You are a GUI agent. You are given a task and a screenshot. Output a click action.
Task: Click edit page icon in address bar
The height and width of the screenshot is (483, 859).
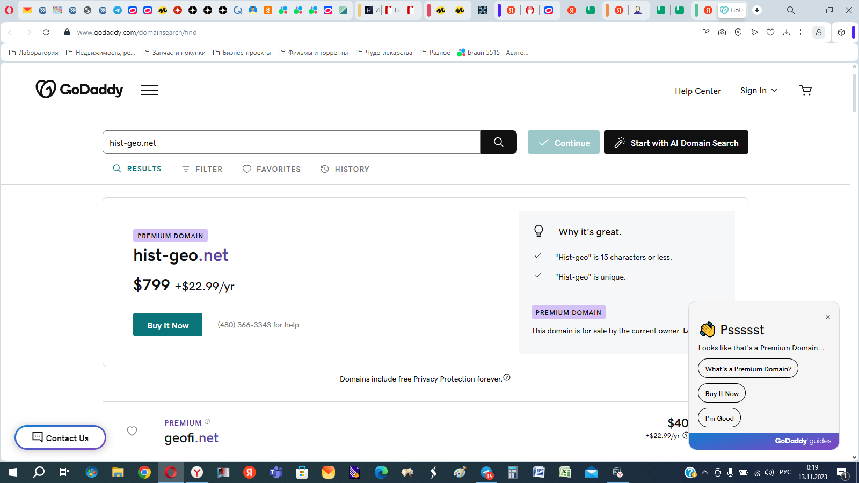click(x=706, y=32)
